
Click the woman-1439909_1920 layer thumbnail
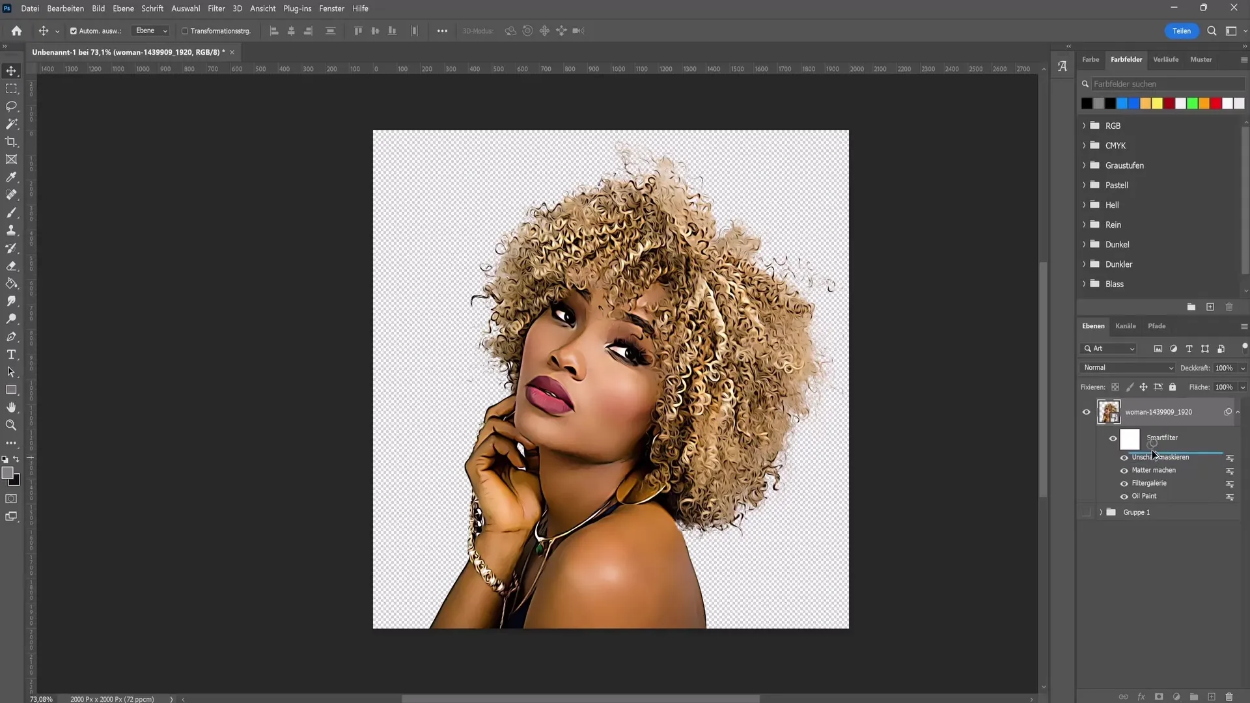(x=1108, y=411)
